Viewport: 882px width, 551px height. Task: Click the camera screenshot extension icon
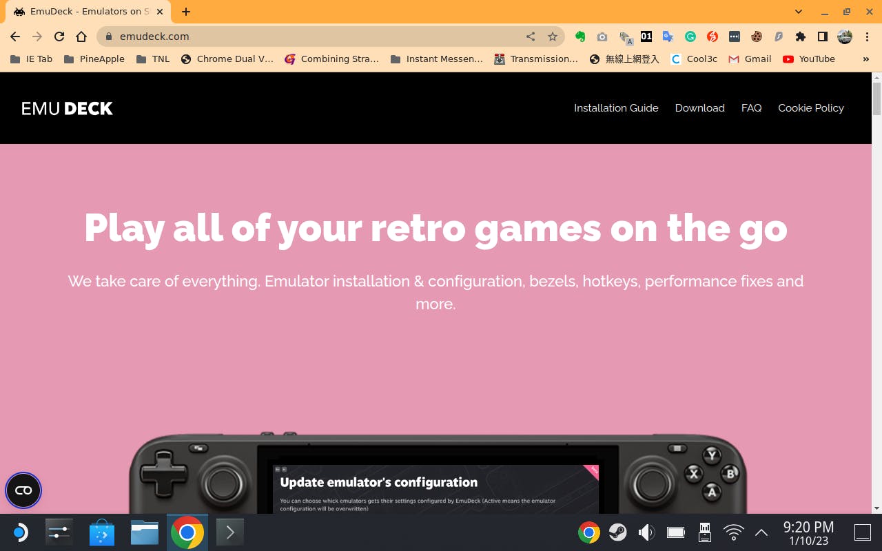coord(602,37)
